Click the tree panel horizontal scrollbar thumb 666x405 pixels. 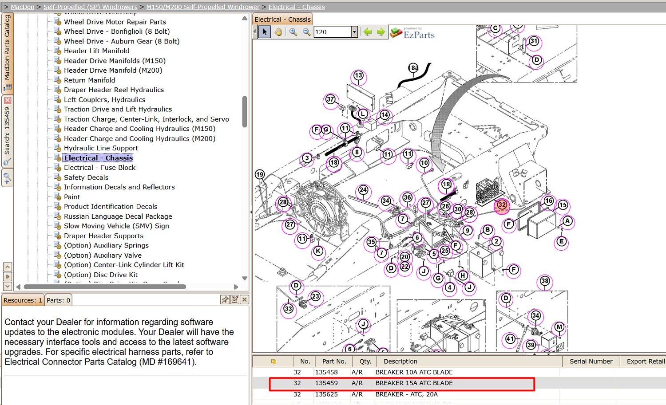[x=105, y=287]
